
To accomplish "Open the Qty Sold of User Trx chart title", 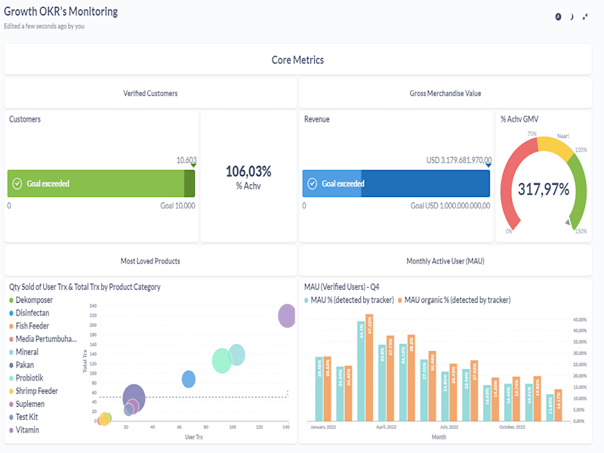I will pyautogui.click(x=85, y=287).
